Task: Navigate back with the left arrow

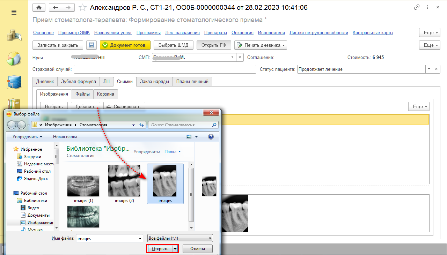Action: (56, 7)
